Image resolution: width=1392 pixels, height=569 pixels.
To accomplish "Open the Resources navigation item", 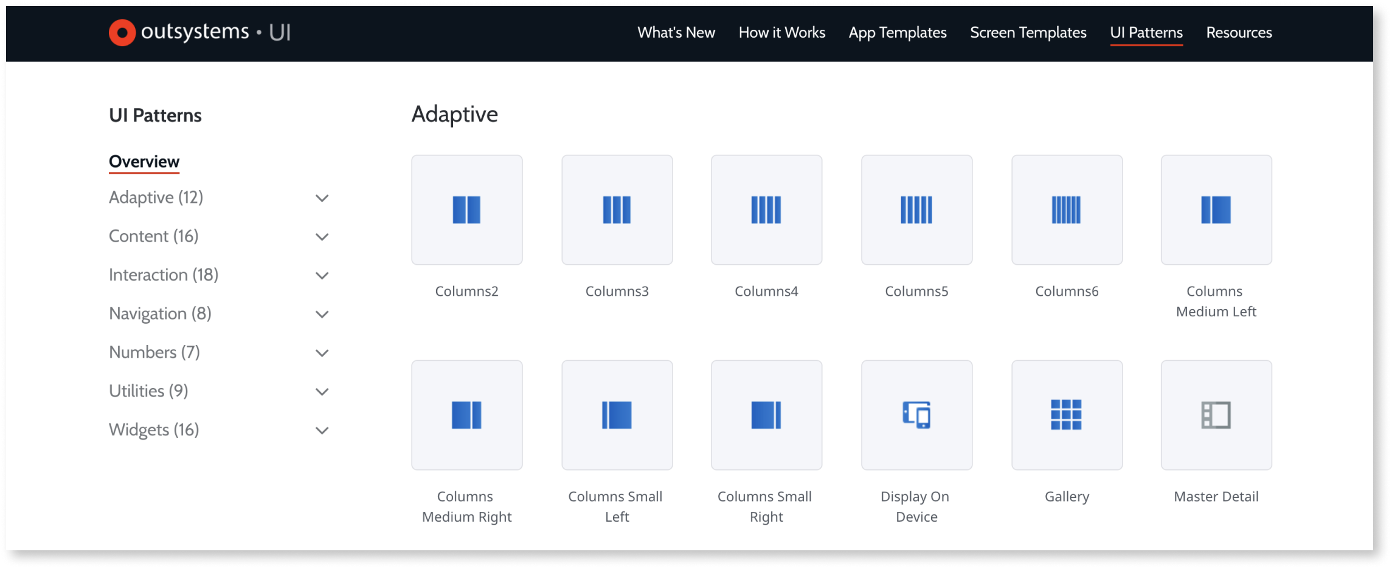I will coord(1239,32).
